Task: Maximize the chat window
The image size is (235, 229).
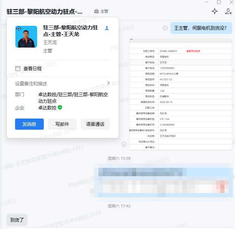Action: pyautogui.click(x=219, y=2)
